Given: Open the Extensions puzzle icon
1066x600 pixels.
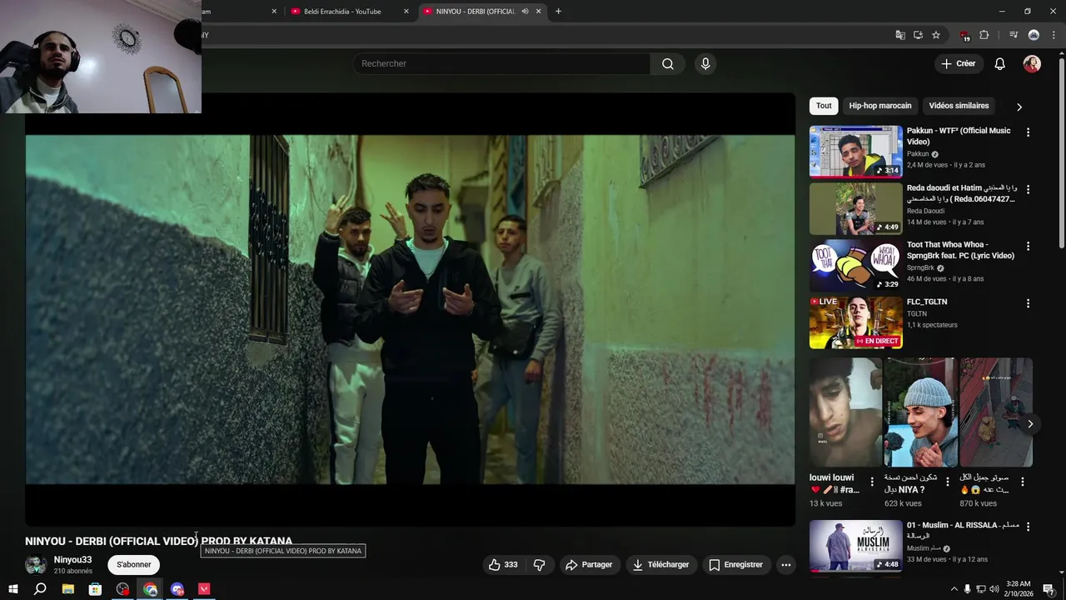Looking at the screenshot, I should (984, 35).
